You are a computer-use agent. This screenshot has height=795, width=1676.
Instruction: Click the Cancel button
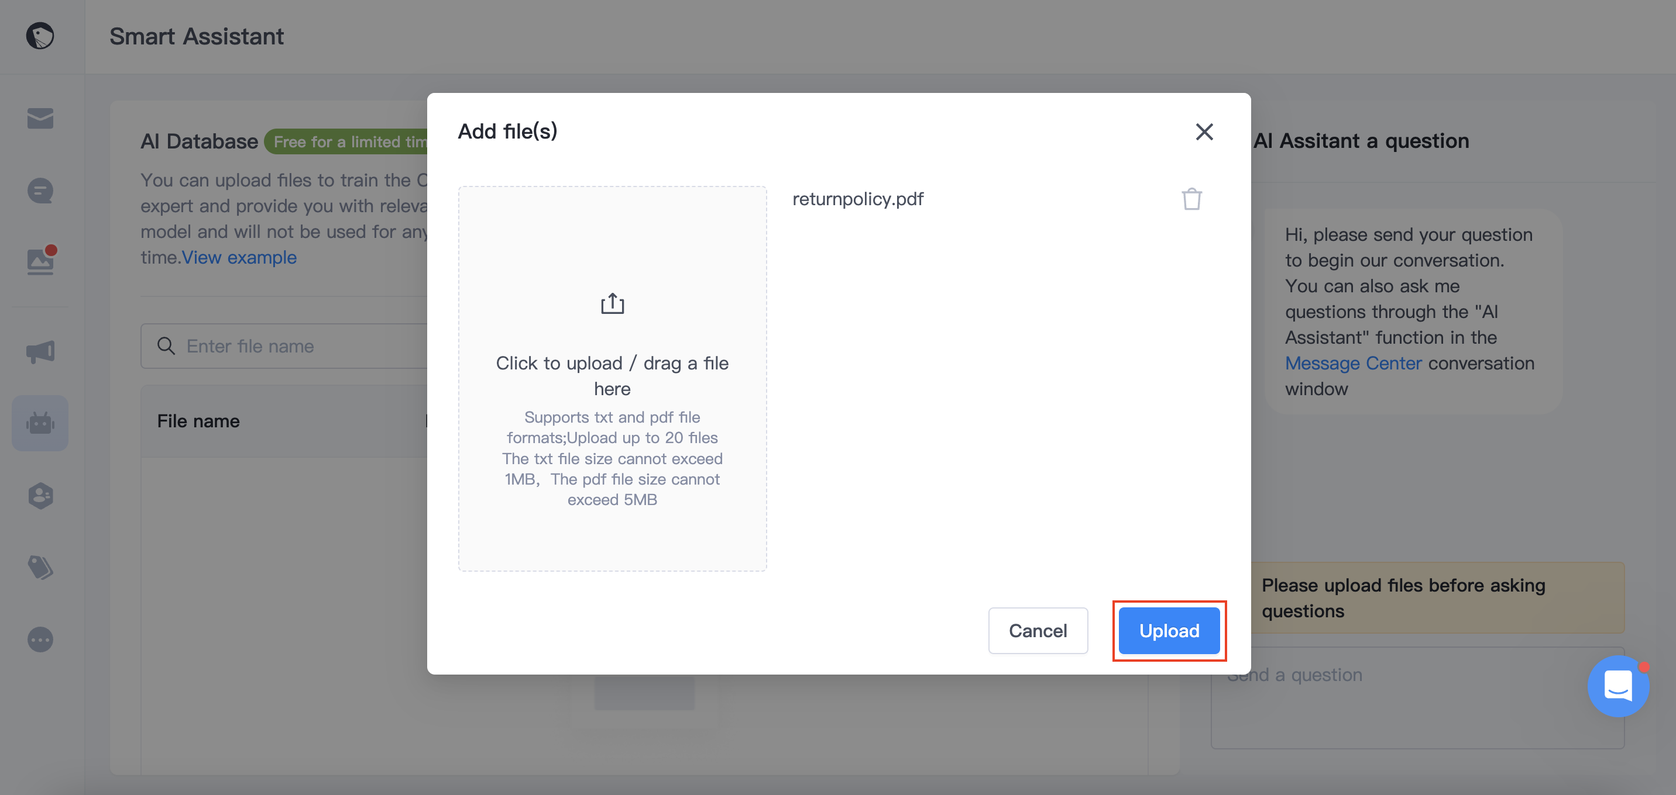coord(1038,631)
